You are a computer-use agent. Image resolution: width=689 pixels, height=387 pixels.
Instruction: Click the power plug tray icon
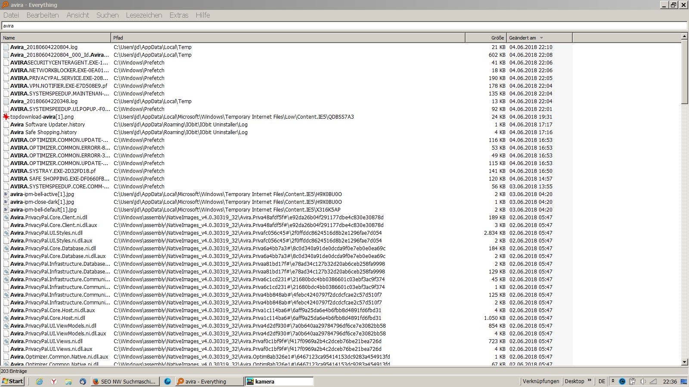pos(633,381)
